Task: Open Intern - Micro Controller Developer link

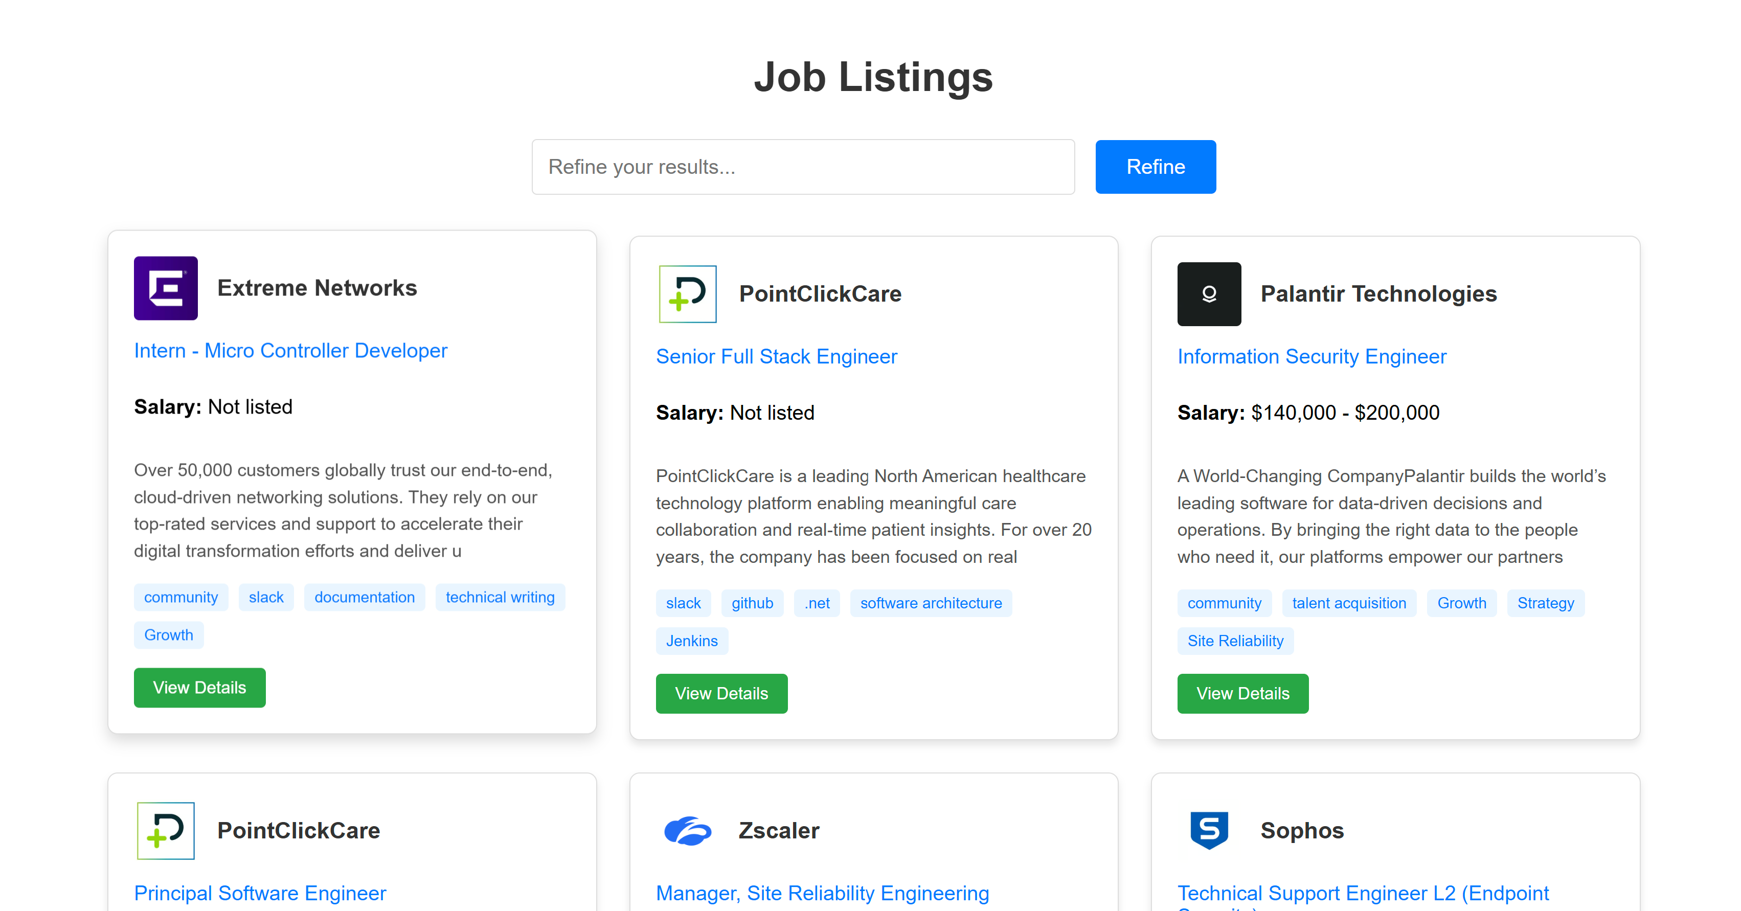Action: 290,351
